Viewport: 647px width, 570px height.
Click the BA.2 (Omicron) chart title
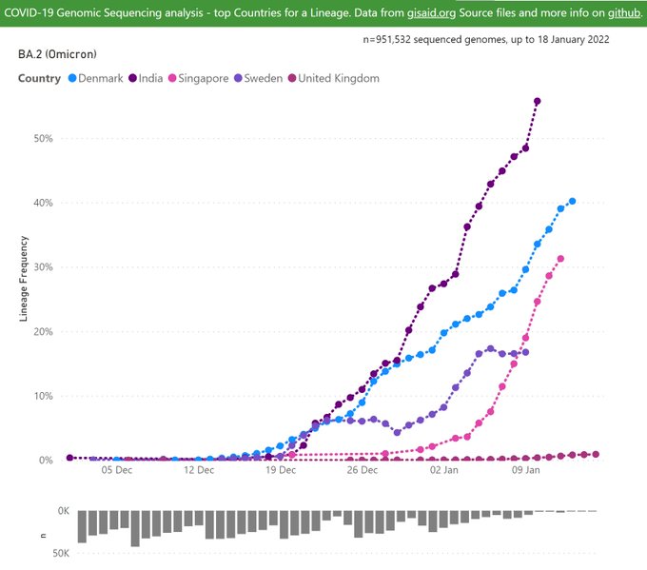pos(57,54)
